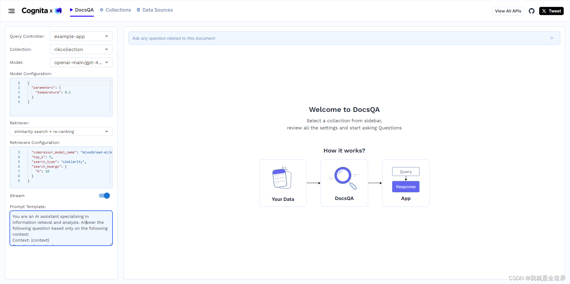Click the How it works? heading
Screen dimensions: 570x284
[344, 150]
